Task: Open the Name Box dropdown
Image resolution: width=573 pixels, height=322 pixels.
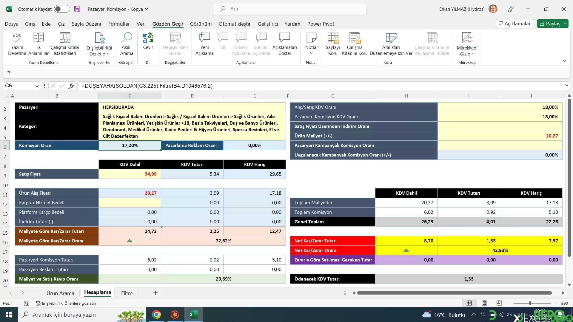Action: click(x=37, y=86)
